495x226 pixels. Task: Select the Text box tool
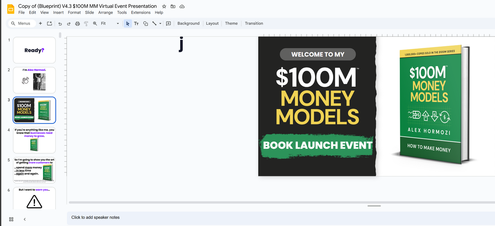click(x=136, y=23)
